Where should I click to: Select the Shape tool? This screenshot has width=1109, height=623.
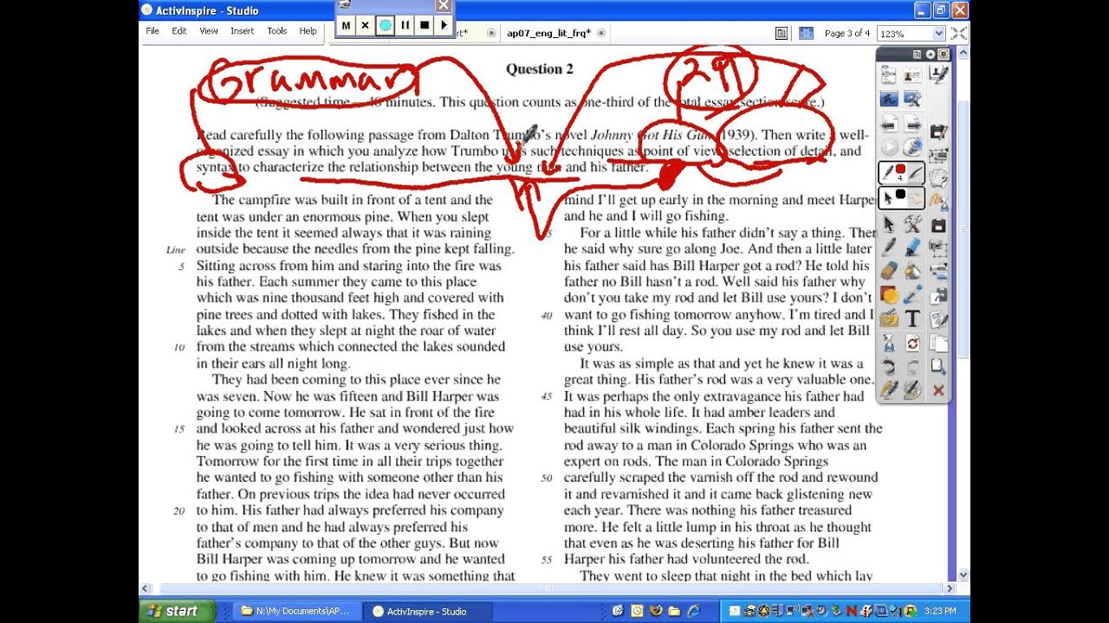888,295
